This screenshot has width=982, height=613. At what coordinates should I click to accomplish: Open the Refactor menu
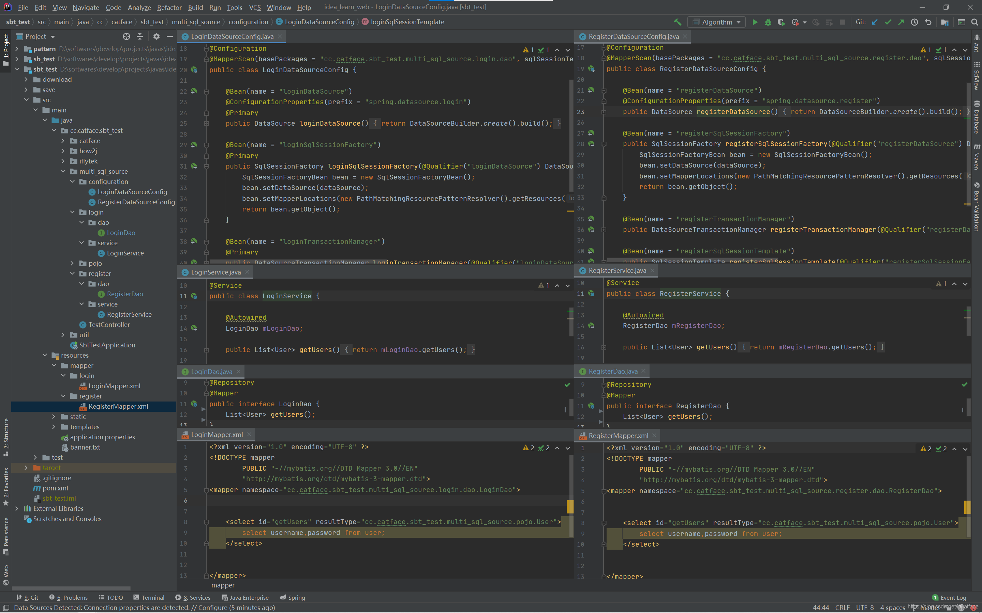[x=169, y=7]
